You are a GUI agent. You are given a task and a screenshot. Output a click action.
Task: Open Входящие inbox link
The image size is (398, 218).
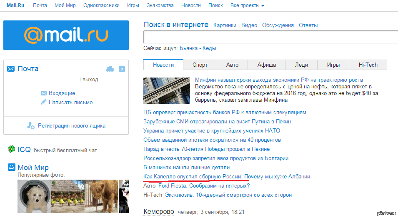tap(62, 93)
